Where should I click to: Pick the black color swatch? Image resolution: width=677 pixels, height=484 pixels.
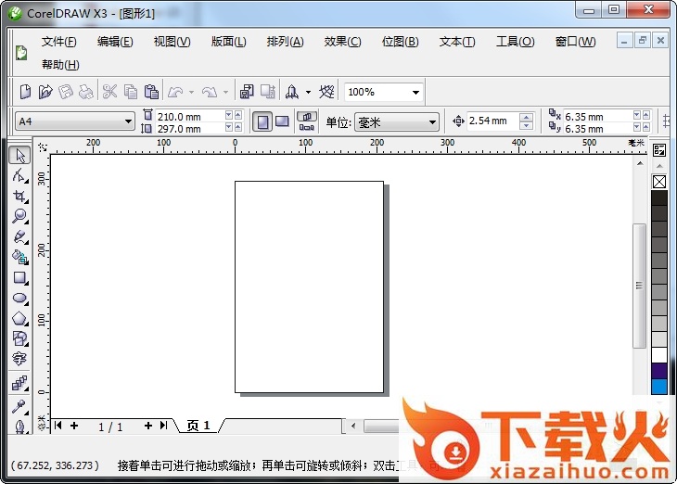pyautogui.click(x=659, y=198)
